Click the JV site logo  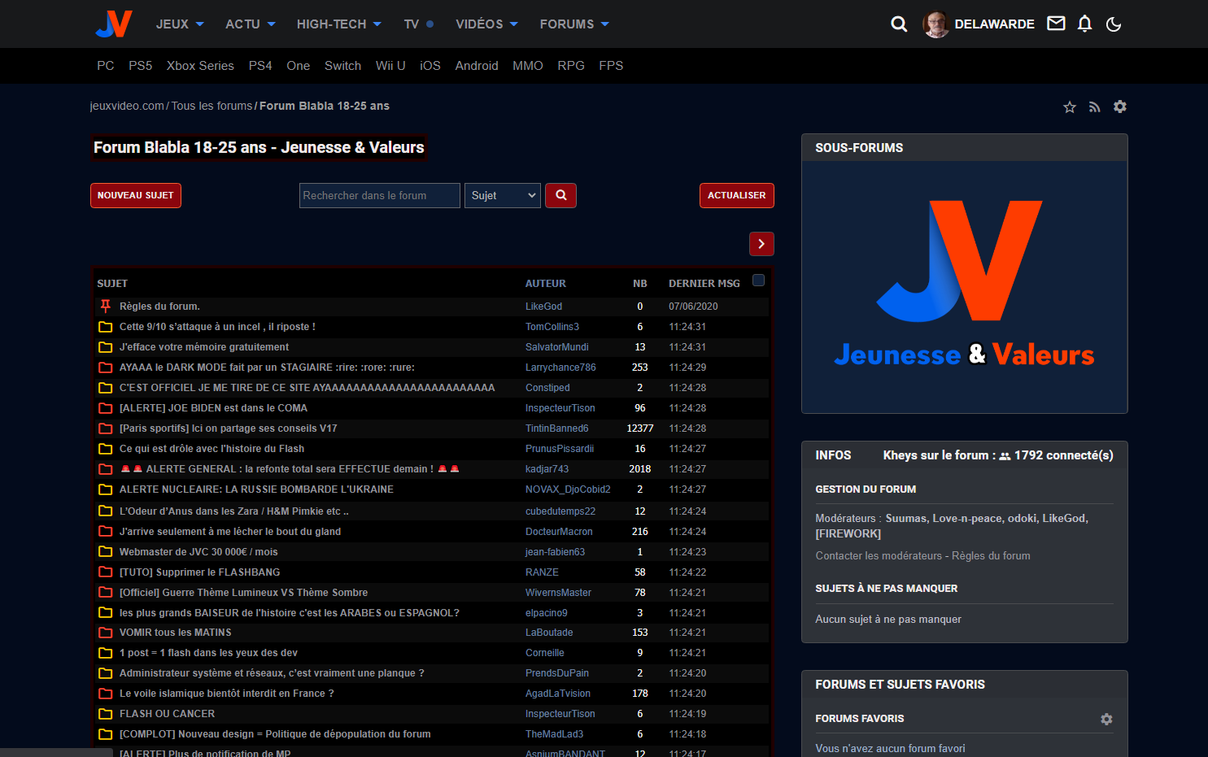pos(114,24)
